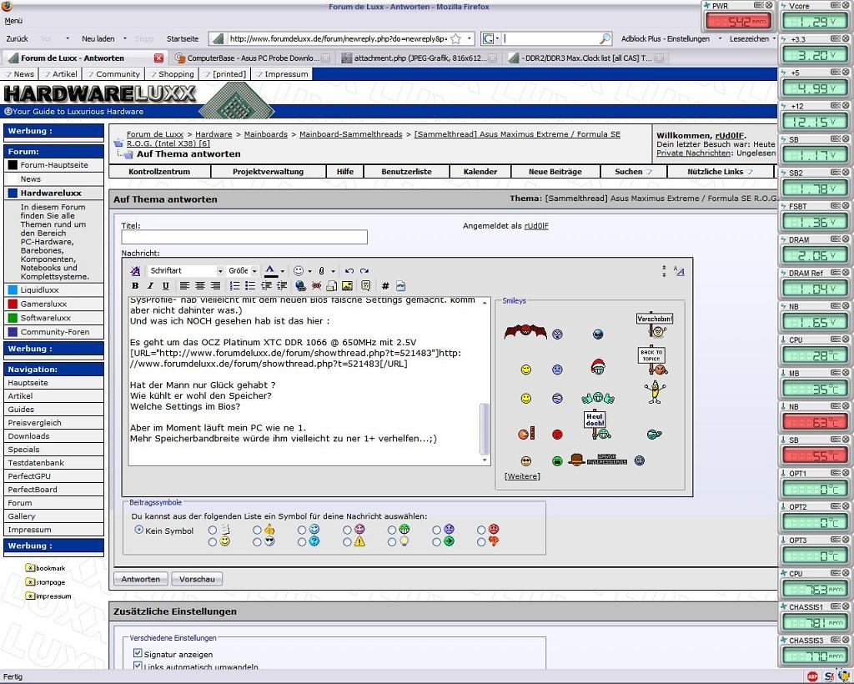
Task: Insert an email link
Action: [x=331, y=286]
